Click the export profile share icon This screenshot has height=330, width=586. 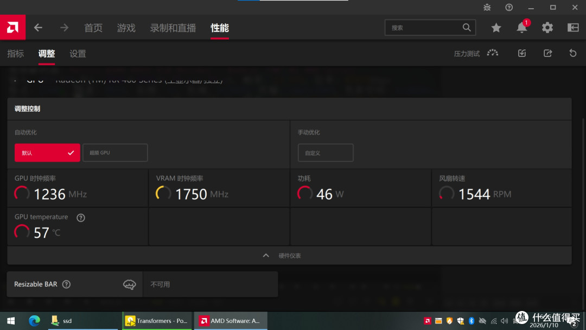pyautogui.click(x=548, y=53)
